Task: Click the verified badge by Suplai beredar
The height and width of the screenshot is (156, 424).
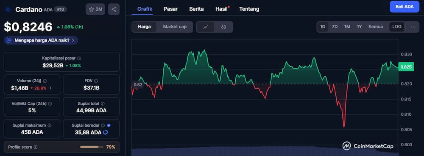Action: click(109, 125)
